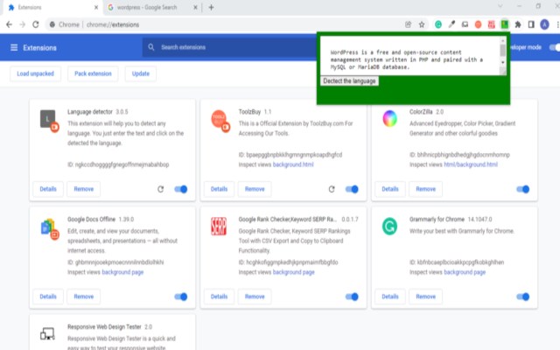The image size is (560, 350).
Task: Disable Grammarly for Chrome extension
Action: [x=523, y=297]
